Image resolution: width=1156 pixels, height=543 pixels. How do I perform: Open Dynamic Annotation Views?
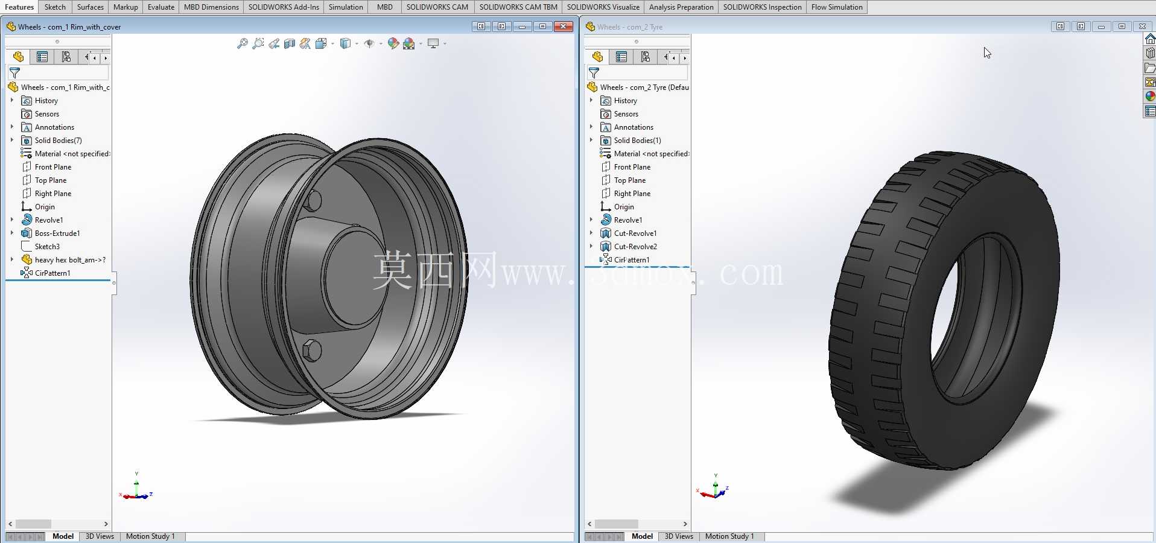coord(305,43)
